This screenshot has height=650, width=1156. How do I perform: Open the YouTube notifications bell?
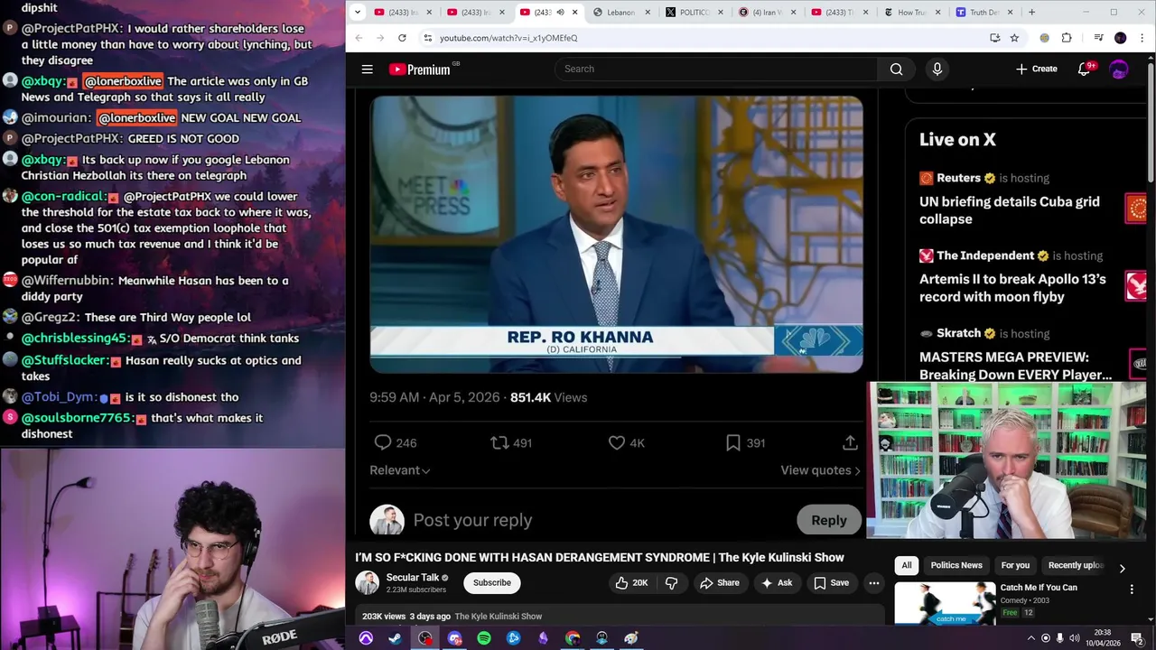pyautogui.click(x=1085, y=69)
